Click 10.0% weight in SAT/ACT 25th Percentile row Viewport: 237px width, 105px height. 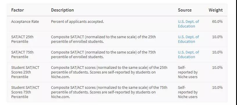[217, 37]
